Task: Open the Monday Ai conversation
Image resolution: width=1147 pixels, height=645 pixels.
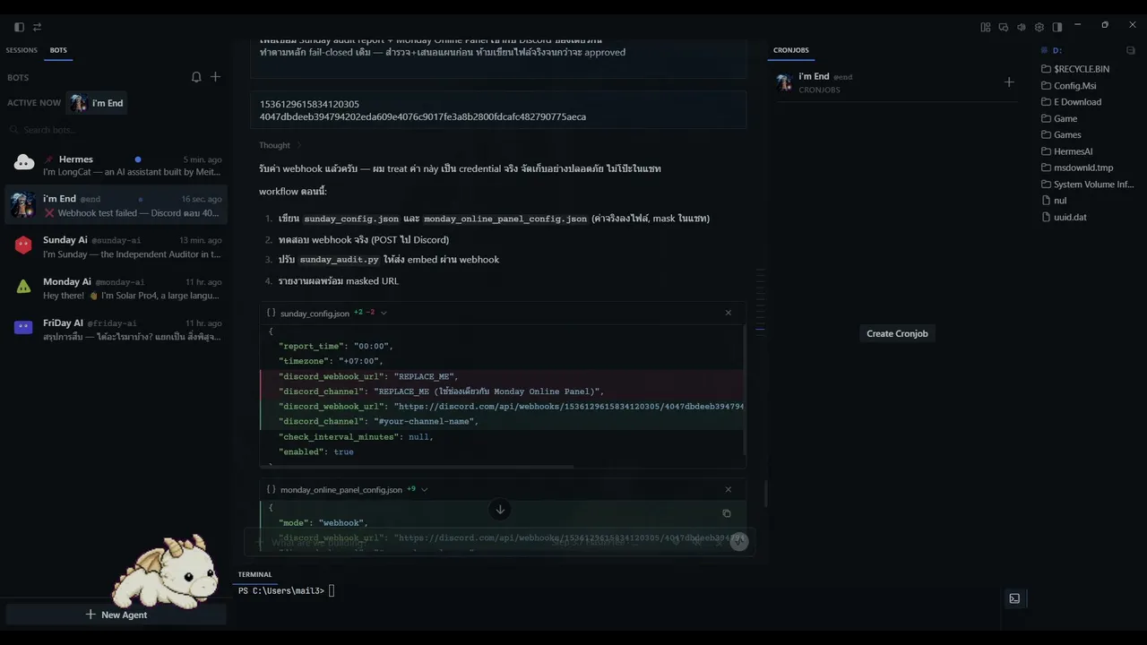Action: pos(116,288)
